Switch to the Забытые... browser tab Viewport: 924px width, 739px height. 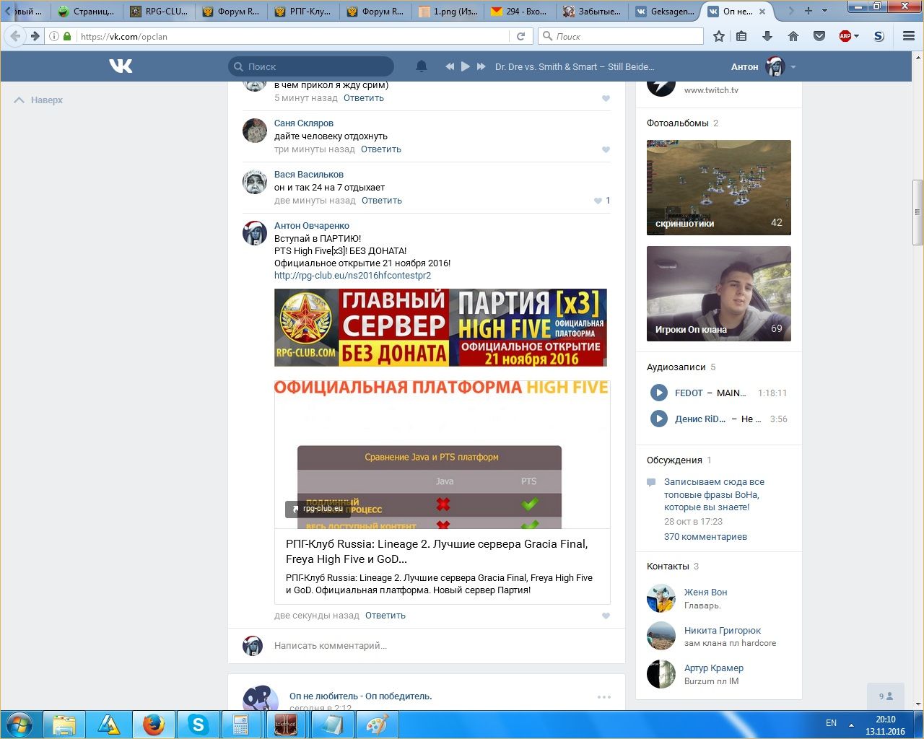pyautogui.click(x=592, y=11)
